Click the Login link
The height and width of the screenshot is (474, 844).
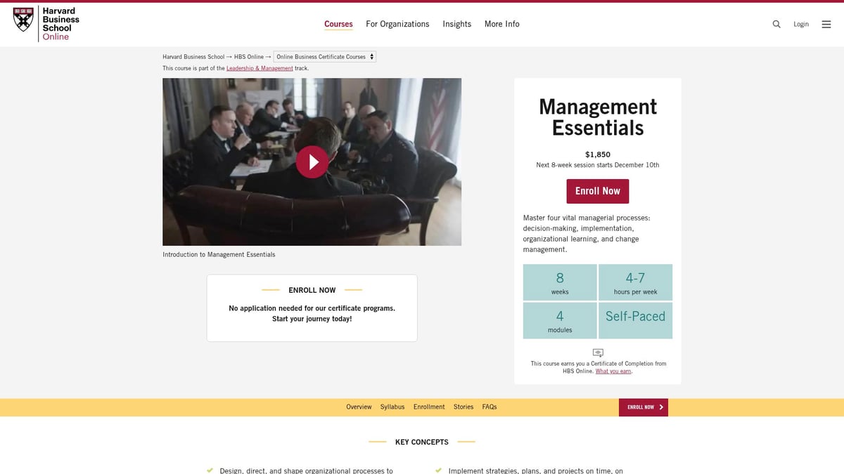[x=801, y=24]
